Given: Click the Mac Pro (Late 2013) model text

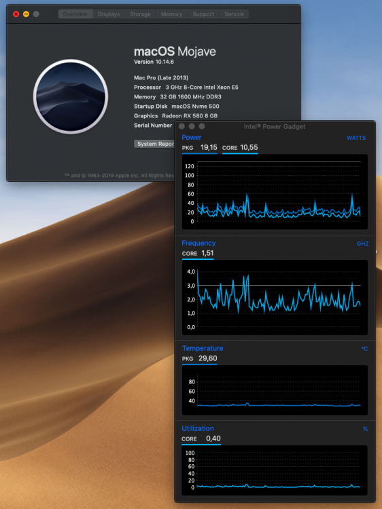Looking at the screenshot, I should [161, 77].
